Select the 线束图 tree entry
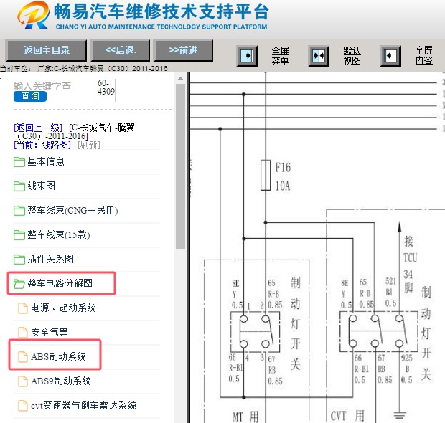Image resolution: width=445 pixels, height=423 pixels. pos(41,186)
